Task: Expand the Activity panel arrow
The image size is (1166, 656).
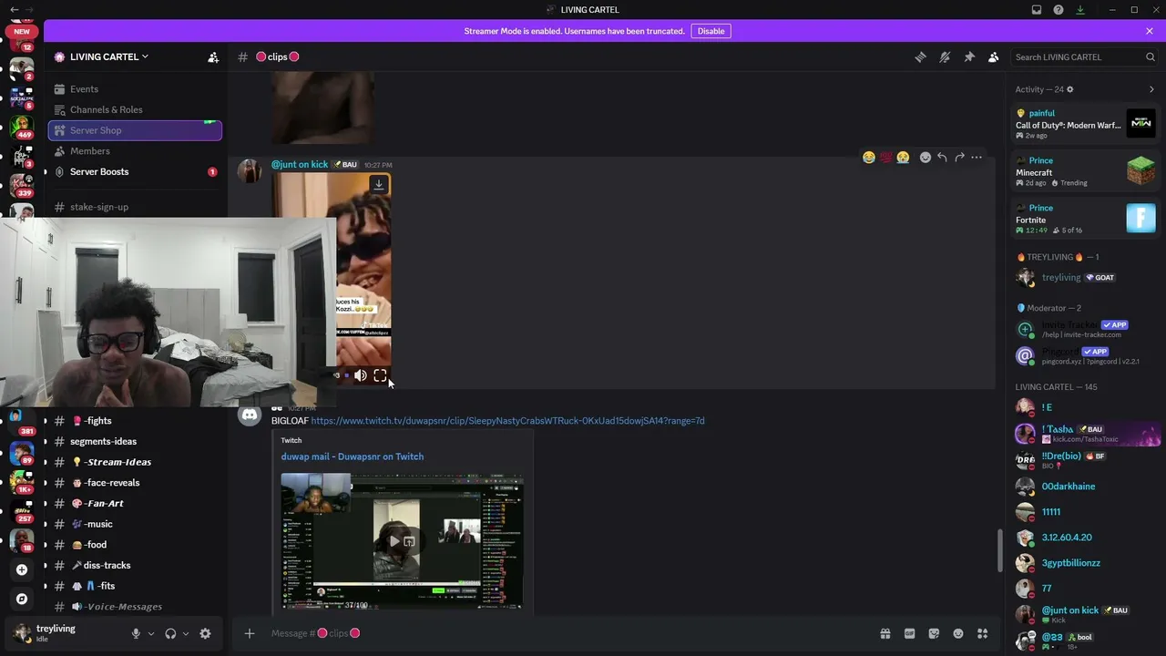Action: [x=1151, y=89]
